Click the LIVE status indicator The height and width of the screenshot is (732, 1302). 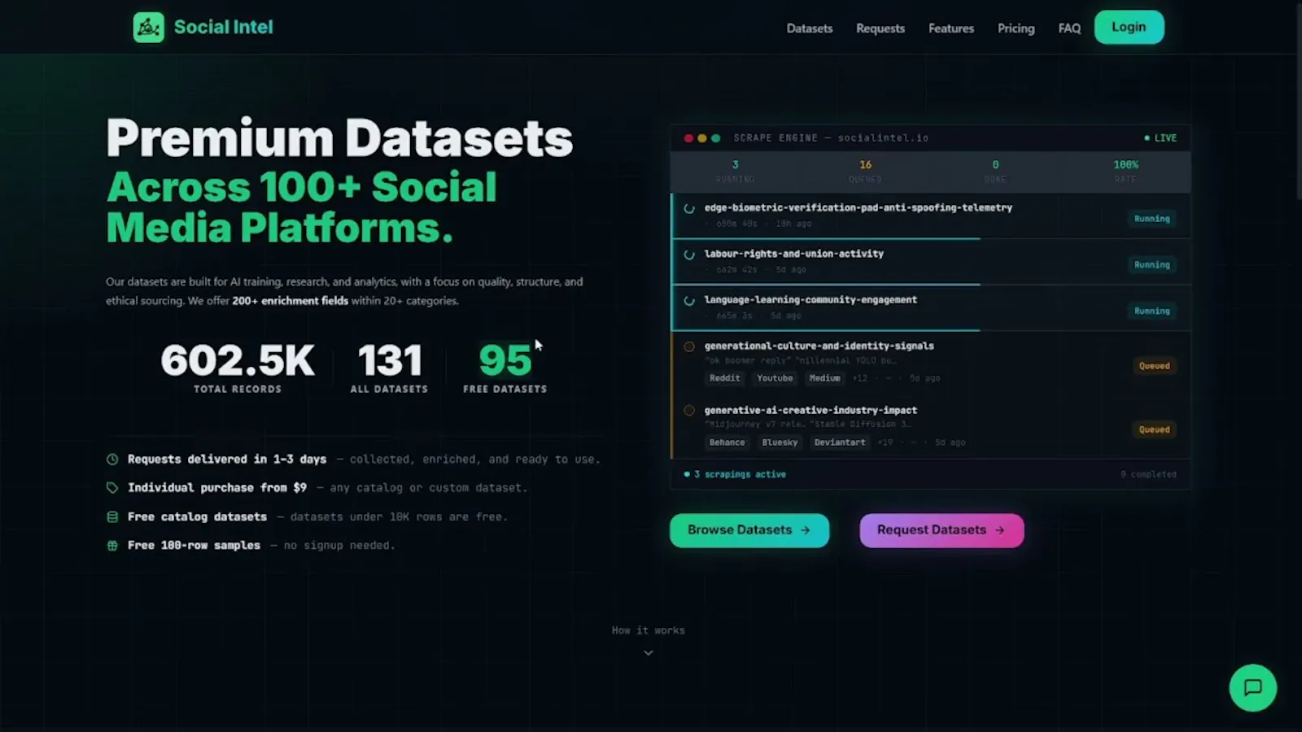(x=1160, y=138)
